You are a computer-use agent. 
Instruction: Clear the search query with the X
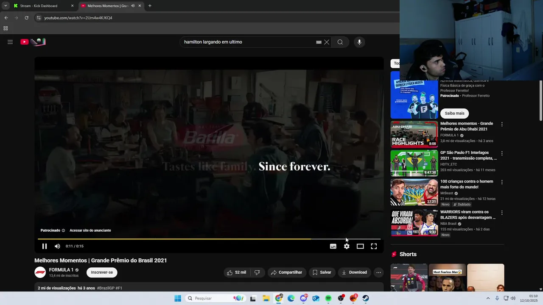[327, 42]
